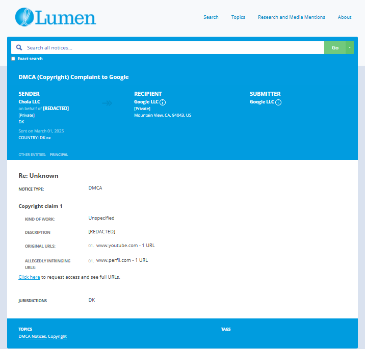This screenshot has height=349, width=365.
Task: Open the Topics menu item
Action: click(x=238, y=17)
